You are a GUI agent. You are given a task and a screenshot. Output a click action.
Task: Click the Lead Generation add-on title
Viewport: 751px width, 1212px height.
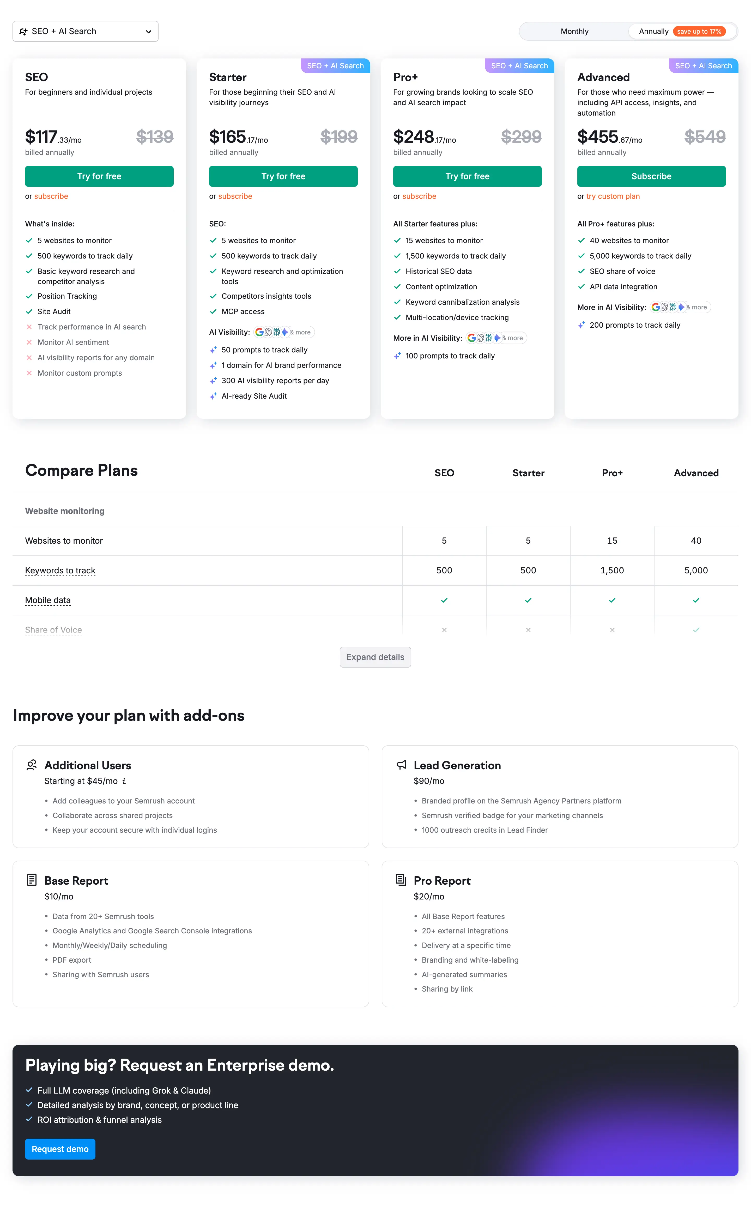(x=457, y=765)
